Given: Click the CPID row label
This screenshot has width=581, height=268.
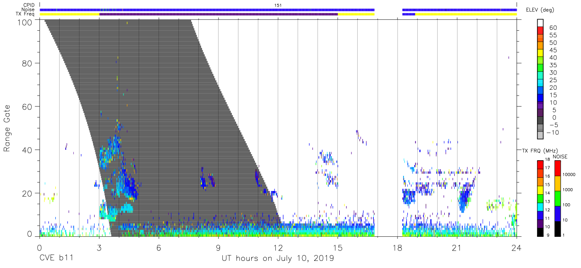Looking at the screenshot, I should pyautogui.click(x=29, y=5).
